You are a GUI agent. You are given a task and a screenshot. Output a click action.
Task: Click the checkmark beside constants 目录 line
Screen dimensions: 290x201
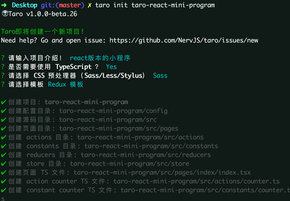click(4, 146)
